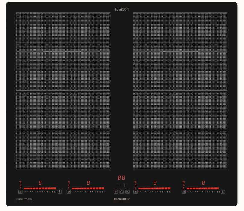Screen dimensions: 244x211
Task: Touch the bottom-right cooking zone
Action: (180, 150)
